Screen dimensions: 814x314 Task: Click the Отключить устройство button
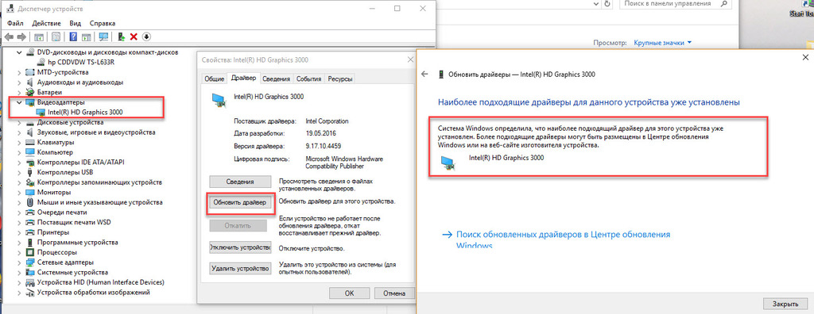pyautogui.click(x=240, y=247)
